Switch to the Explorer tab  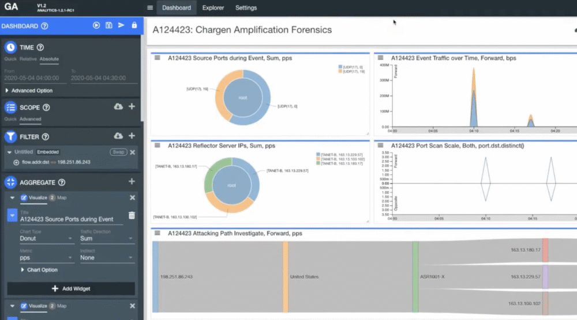click(213, 7)
